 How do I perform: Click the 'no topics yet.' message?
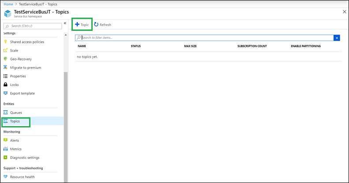(x=87, y=57)
